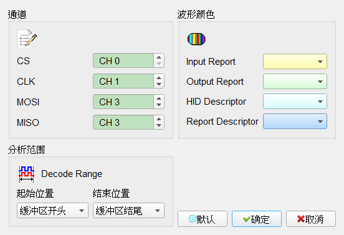
Task: Click the CS channel field CH 0
Action: pos(123,60)
